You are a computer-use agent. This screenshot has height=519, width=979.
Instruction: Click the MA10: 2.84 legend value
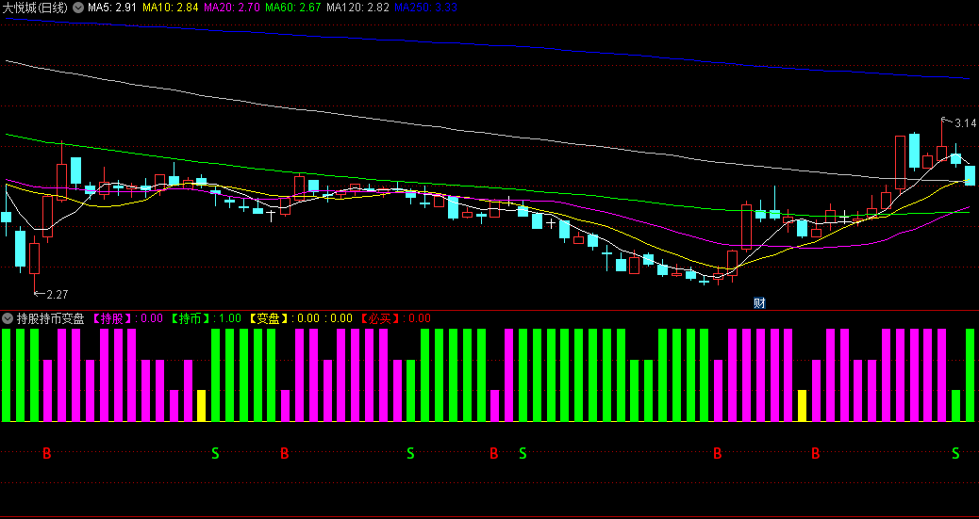[171, 8]
